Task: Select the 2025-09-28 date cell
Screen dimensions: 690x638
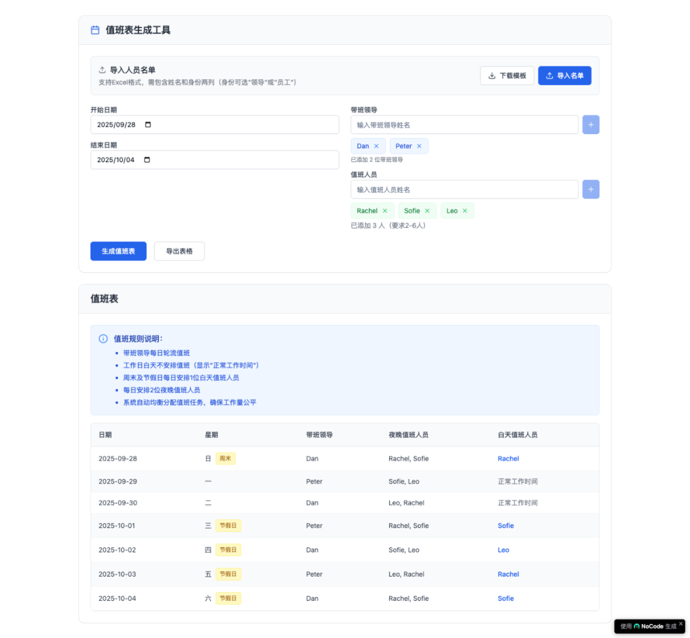Action: coord(118,459)
